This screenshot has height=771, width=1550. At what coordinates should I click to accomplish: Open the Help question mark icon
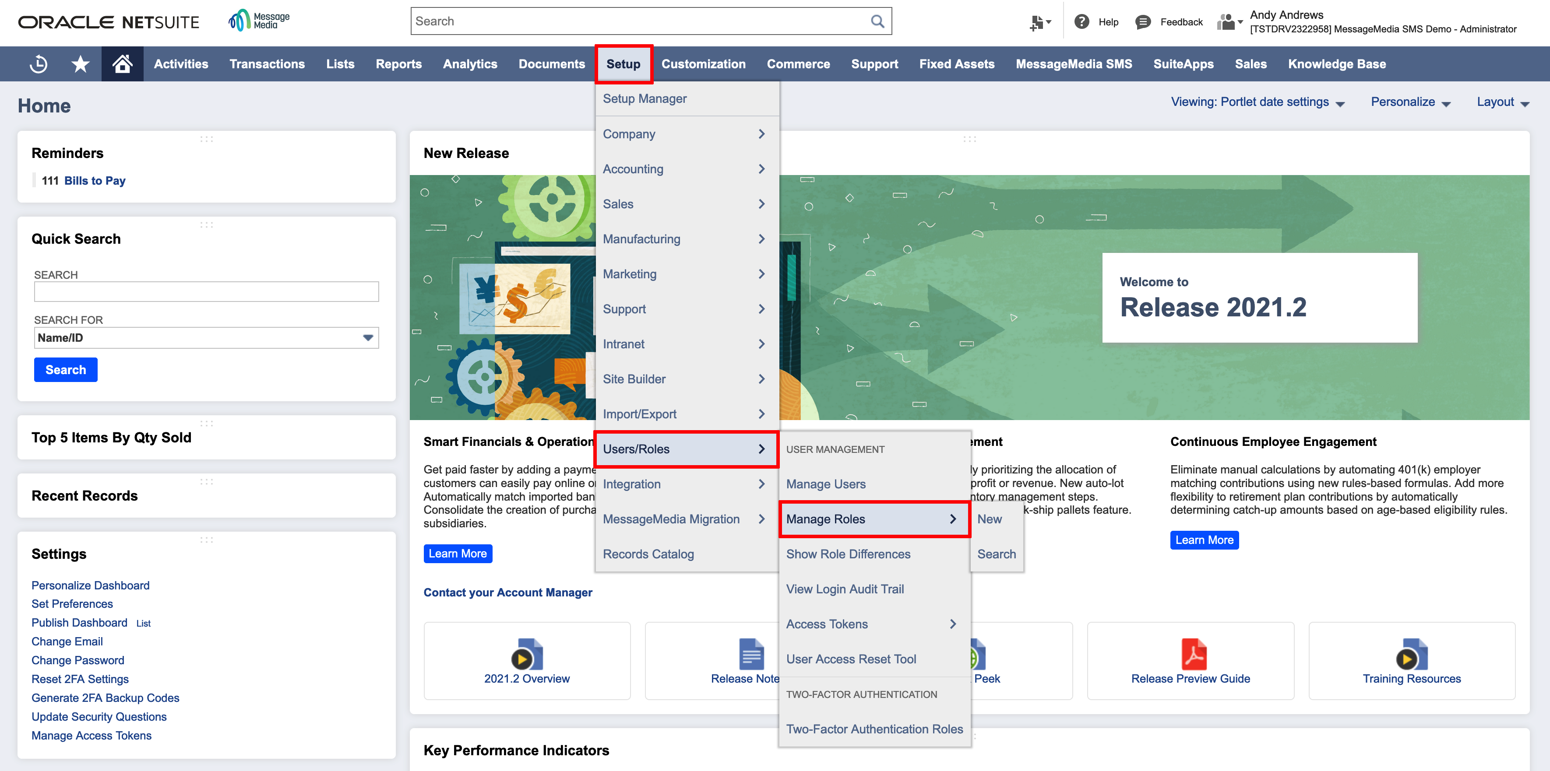1082,21
